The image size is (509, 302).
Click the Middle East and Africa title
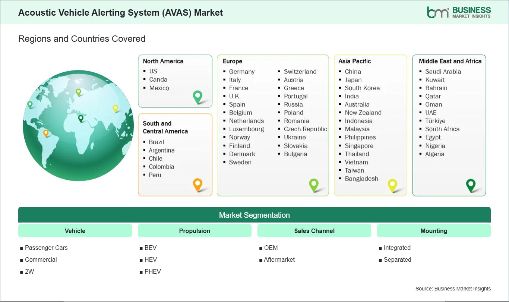[x=450, y=61]
